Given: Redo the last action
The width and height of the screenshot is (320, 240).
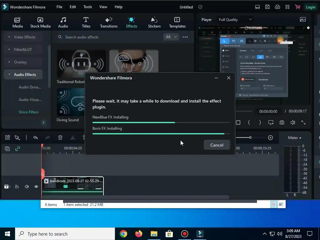Looking at the screenshot, I should (47, 137).
